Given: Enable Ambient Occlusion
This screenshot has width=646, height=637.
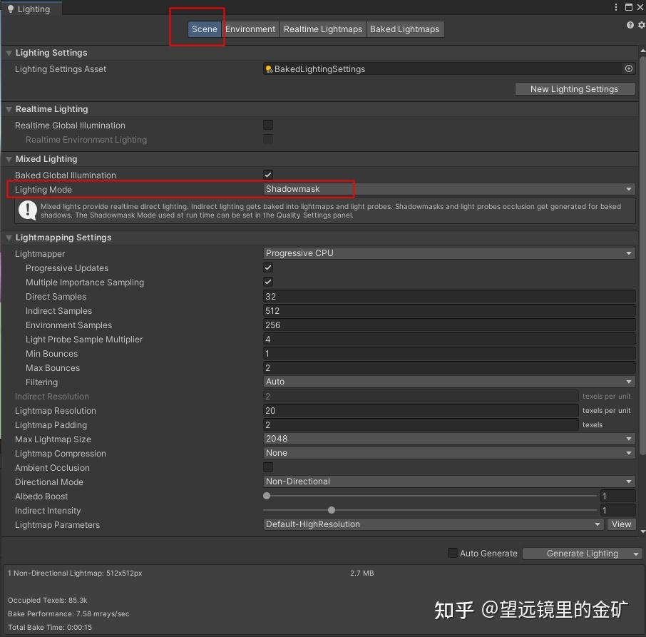Looking at the screenshot, I should 267,467.
